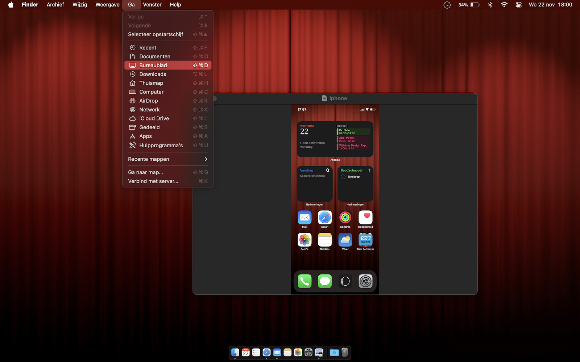580x362 pixels.
Task: Click the Time Machine menu bar icon
Action: click(447, 5)
